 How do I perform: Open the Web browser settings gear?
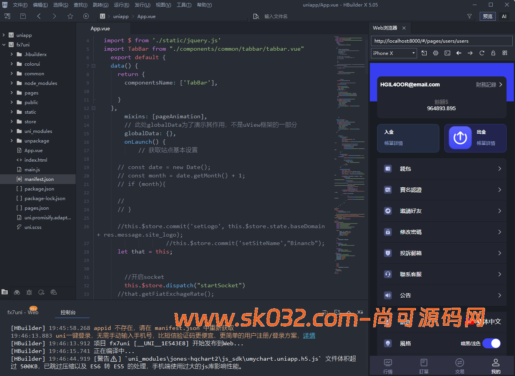tap(436, 53)
